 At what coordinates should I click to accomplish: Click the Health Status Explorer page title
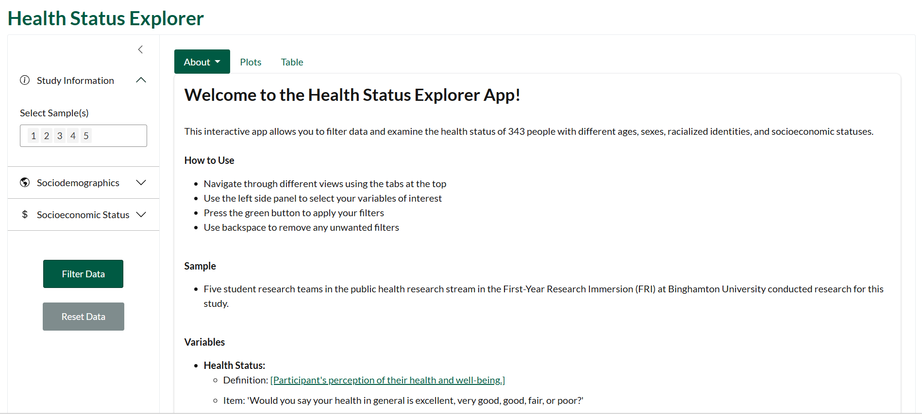pyautogui.click(x=106, y=18)
